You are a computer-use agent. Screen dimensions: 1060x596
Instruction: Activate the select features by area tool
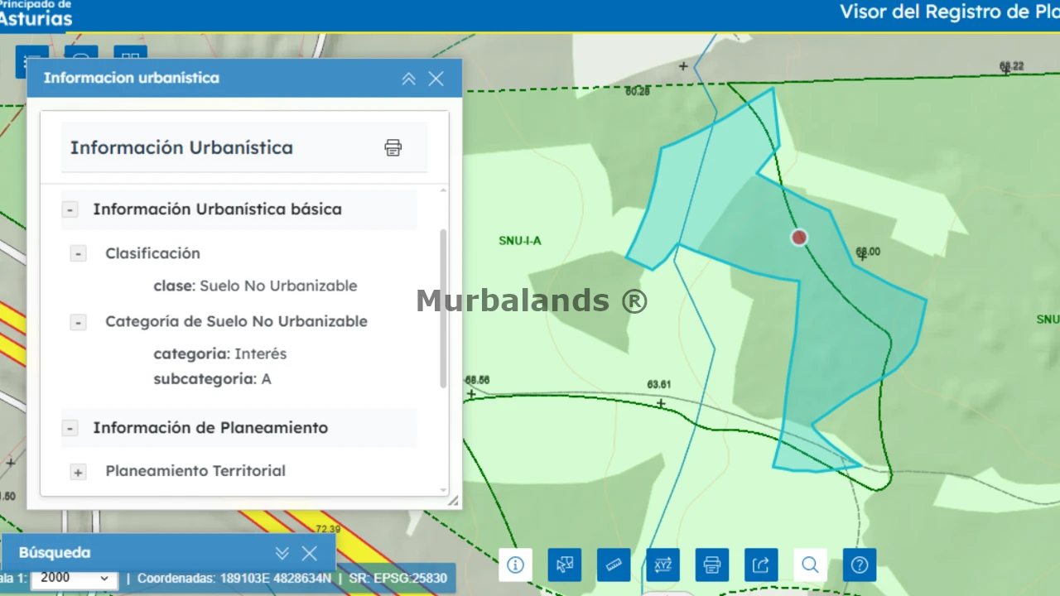click(565, 565)
